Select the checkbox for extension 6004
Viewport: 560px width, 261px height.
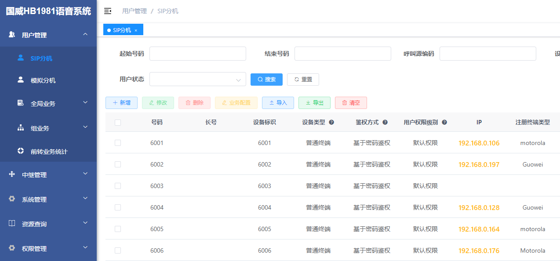pyautogui.click(x=118, y=207)
